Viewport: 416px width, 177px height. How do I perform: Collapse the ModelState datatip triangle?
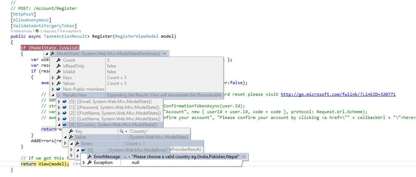pyautogui.click(x=47, y=54)
